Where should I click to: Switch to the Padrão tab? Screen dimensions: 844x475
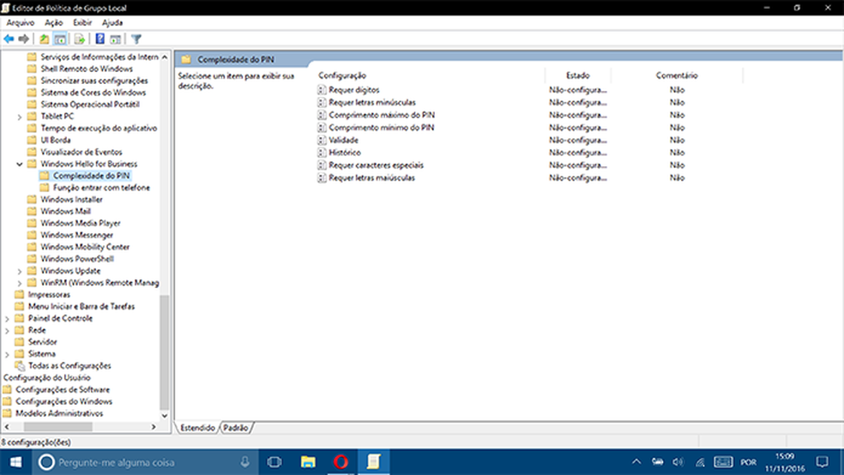click(x=236, y=428)
